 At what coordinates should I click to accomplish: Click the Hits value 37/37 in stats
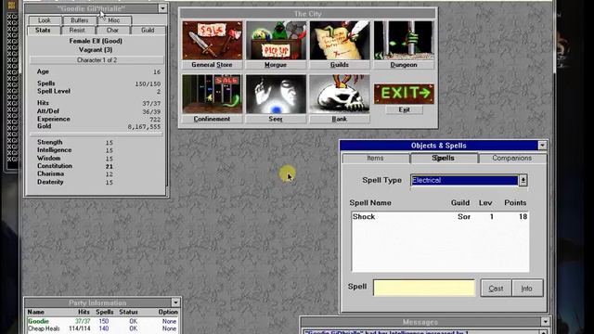[151, 103]
